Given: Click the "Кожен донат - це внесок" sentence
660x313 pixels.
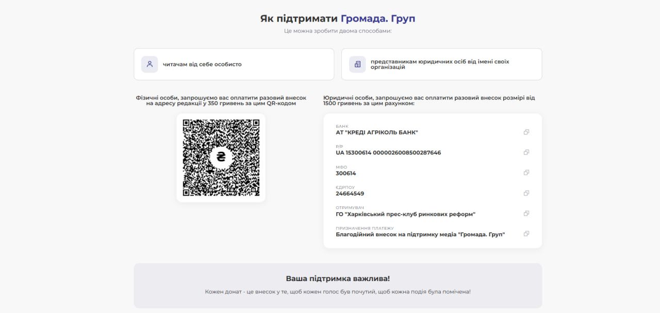Looking at the screenshot, I should point(338,292).
